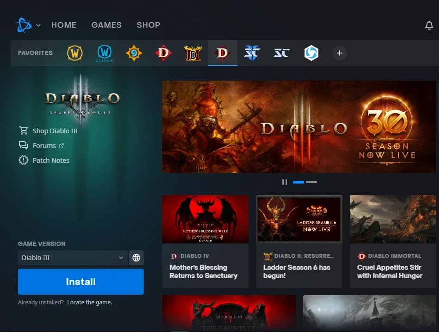
Task: Select World of Warcraft Classic icon
Action: pyautogui.click(x=104, y=53)
